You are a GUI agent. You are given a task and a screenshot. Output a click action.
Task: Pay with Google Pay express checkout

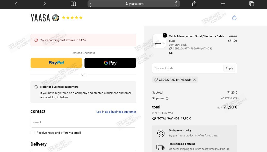coord(110,63)
